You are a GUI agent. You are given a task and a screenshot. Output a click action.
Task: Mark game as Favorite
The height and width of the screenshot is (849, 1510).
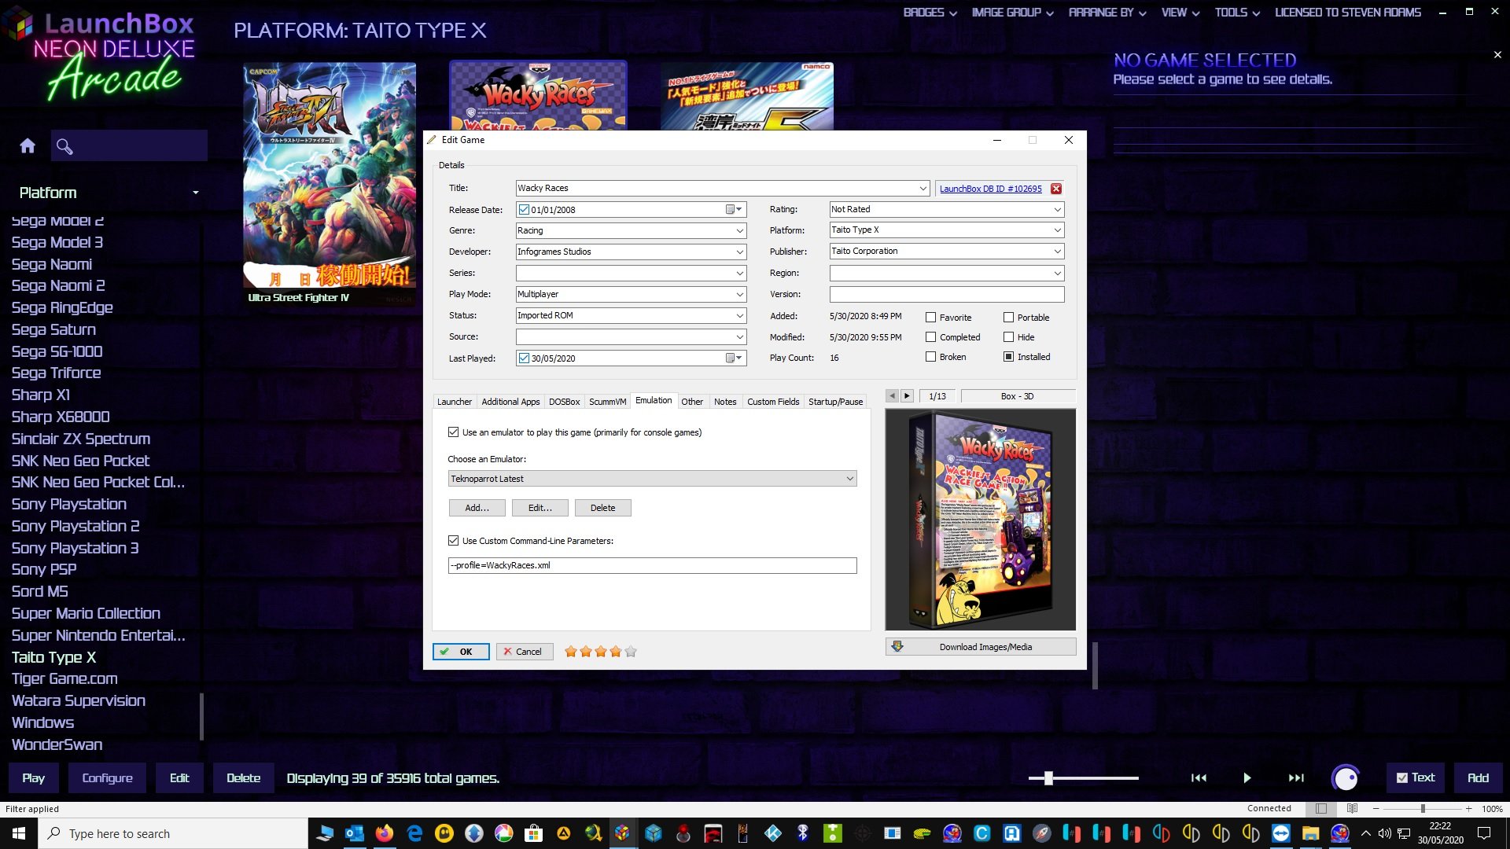(931, 318)
